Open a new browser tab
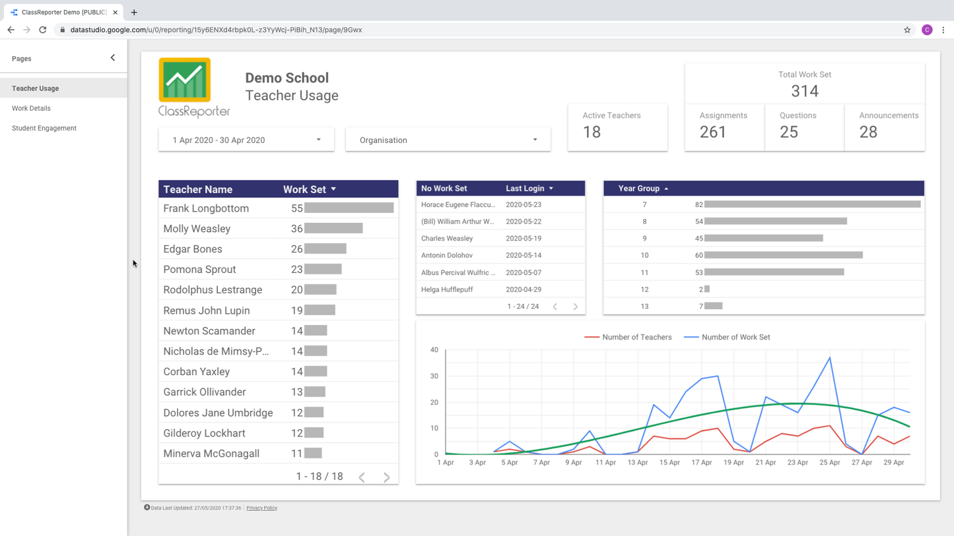Image resolution: width=954 pixels, height=536 pixels. (134, 12)
